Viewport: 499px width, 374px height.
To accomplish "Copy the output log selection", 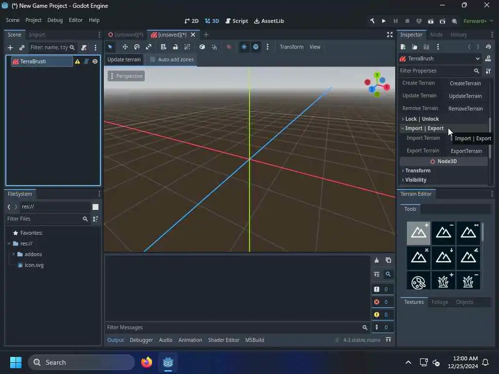I will [x=388, y=260].
